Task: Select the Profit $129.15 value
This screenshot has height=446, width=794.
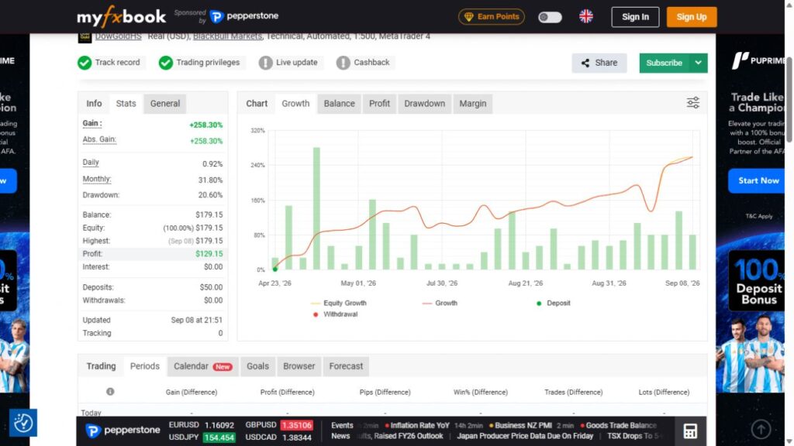Action: pyautogui.click(x=209, y=254)
